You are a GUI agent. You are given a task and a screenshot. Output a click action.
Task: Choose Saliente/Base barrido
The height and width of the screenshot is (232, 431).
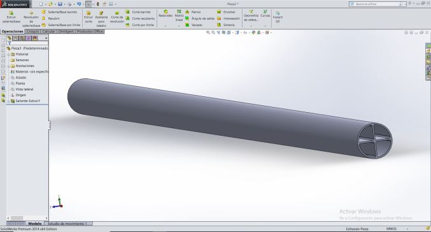[59, 12]
